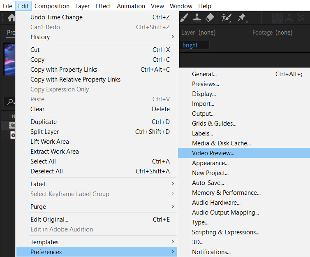
Task: Select Split Layer from Edit menu
Action: pyautogui.click(x=44, y=132)
